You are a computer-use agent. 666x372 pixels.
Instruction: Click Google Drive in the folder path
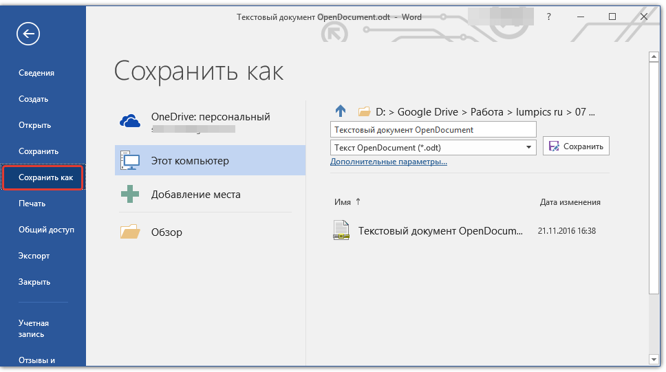(428, 111)
